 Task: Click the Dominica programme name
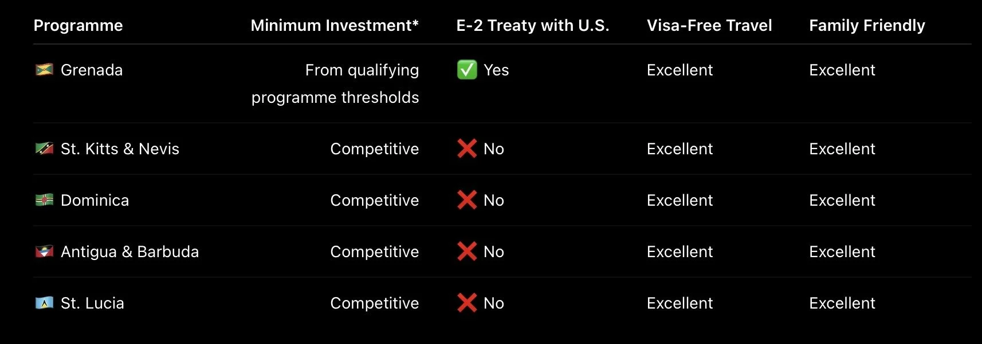(x=95, y=200)
